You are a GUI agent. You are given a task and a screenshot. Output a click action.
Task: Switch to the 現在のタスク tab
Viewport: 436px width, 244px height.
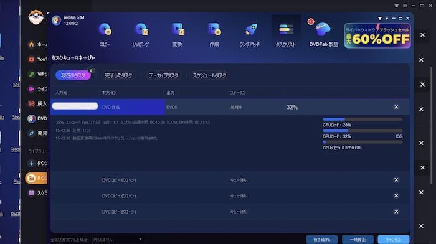coord(73,75)
